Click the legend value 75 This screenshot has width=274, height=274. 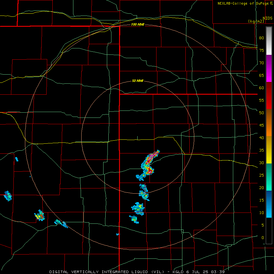point(262,51)
